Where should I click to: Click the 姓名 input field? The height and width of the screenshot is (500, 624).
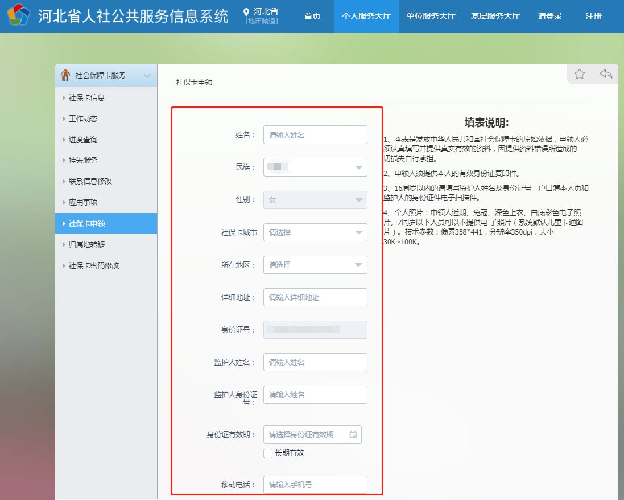[315, 135]
